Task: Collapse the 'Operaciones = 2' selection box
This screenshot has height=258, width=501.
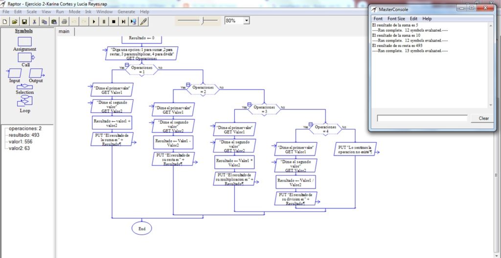Action: point(189,85)
